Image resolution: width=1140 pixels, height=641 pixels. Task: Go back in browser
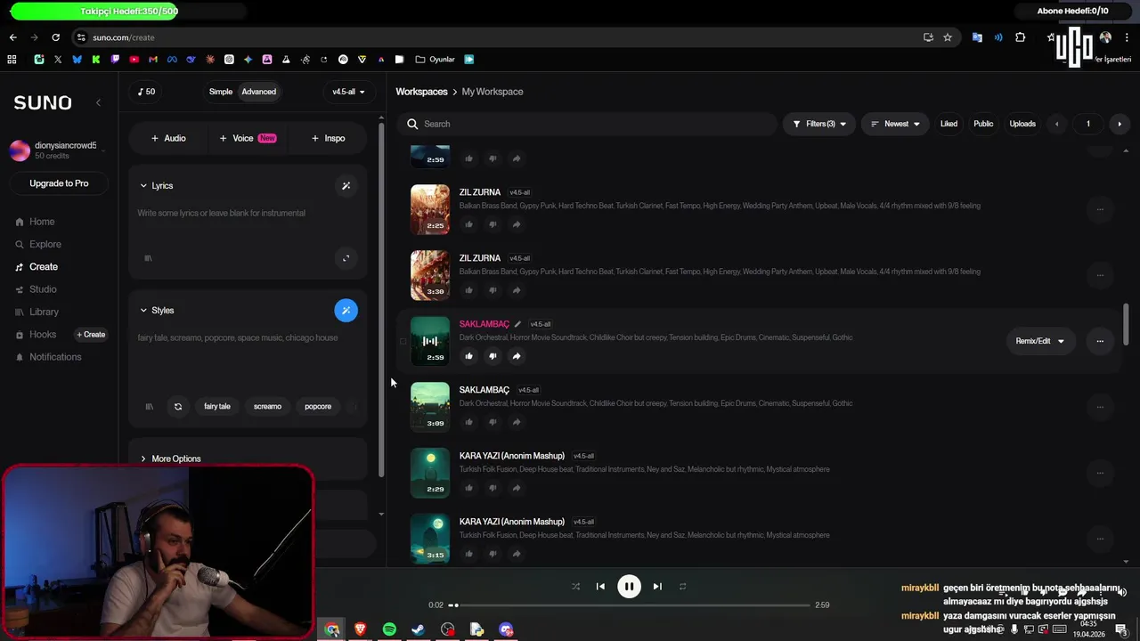click(12, 37)
